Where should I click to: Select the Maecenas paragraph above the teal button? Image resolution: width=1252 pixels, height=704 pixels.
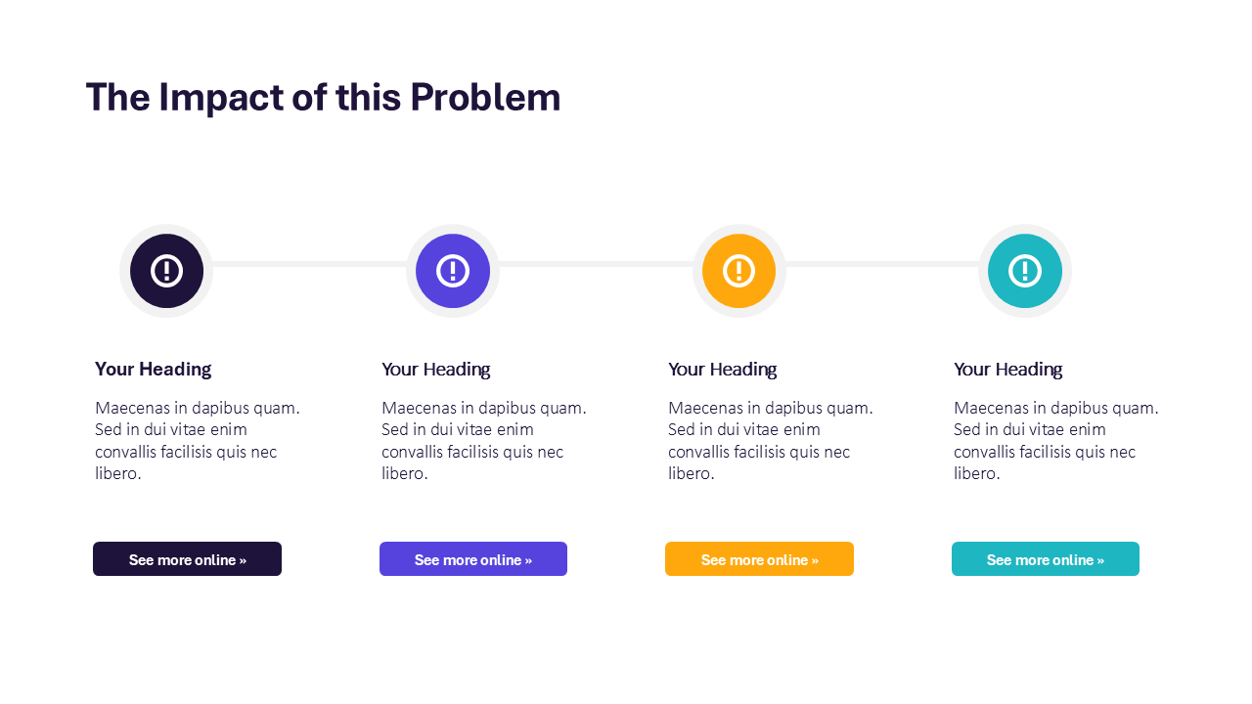[1055, 440]
